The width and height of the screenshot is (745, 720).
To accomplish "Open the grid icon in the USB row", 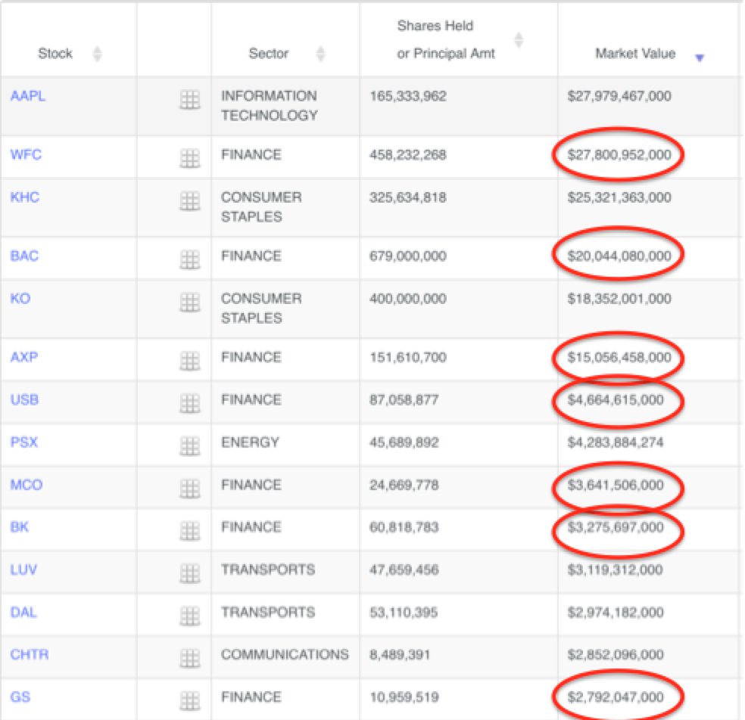I will point(190,403).
